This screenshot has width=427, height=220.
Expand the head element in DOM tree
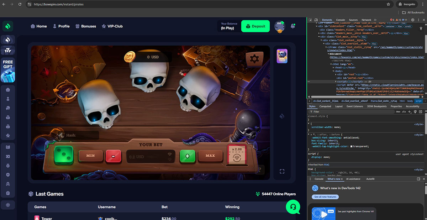click(x=333, y=67)
